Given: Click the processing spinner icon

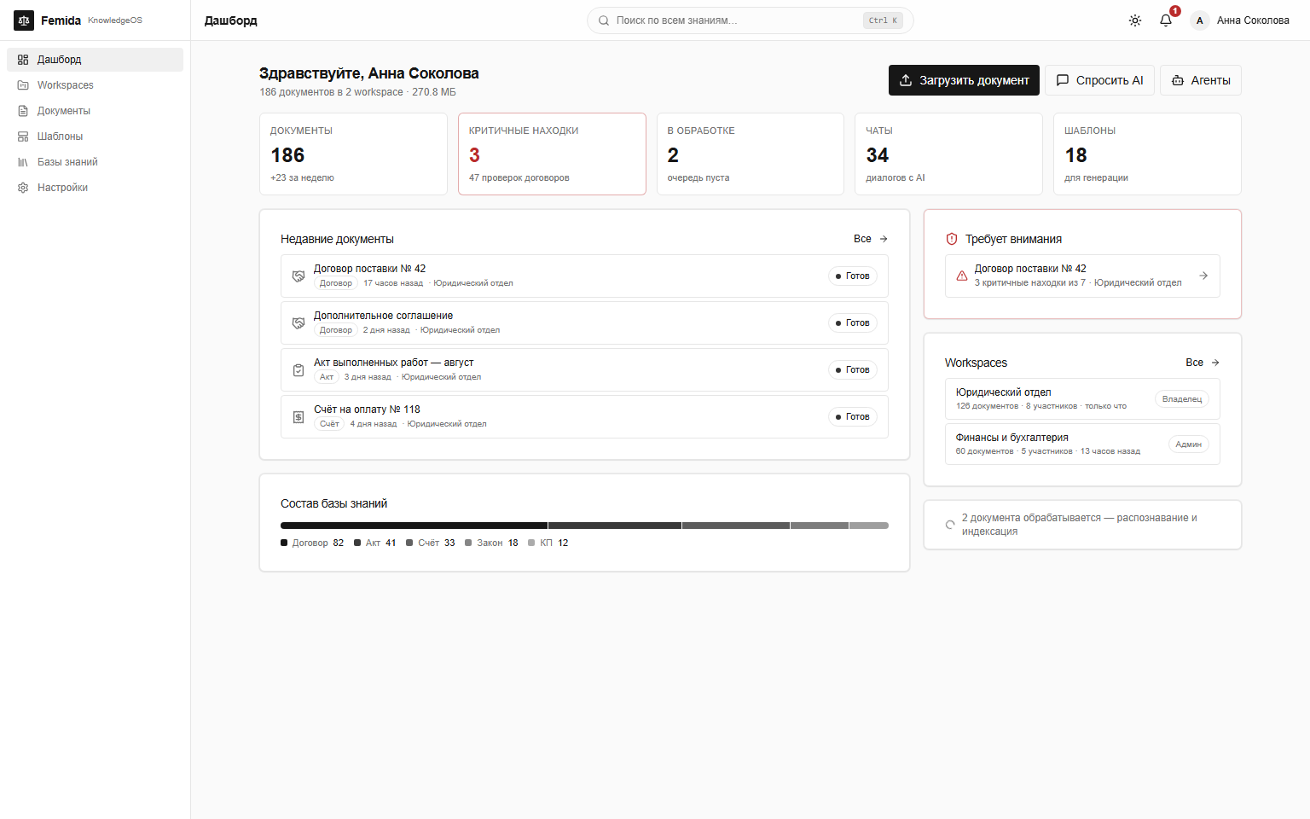Looking at the screenshot, I should (x=950, y=525).
